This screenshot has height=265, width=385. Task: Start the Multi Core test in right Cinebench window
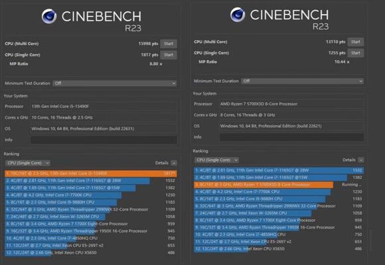[x=356, y=42]
